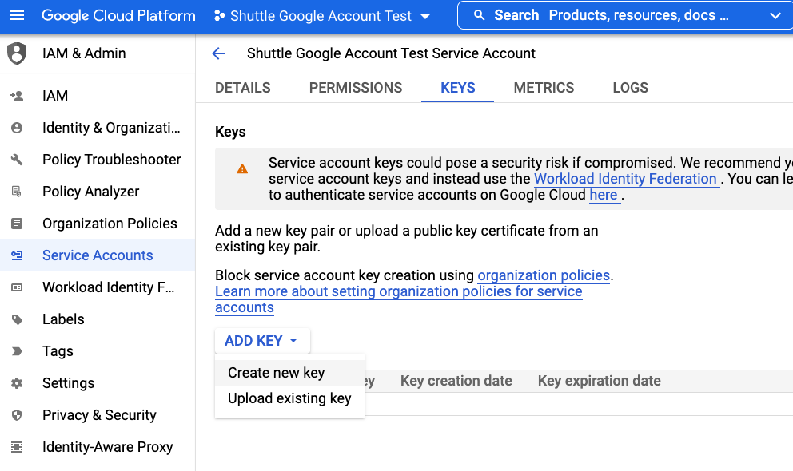Open the hamburger navigation menu

(x=17, y=15)
